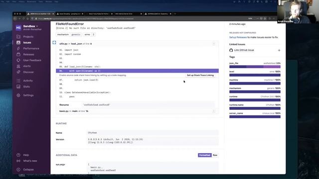319x179 pixels.
Task: Click the runtime.name tag distribution bar
Action: (x=255, y=108)
